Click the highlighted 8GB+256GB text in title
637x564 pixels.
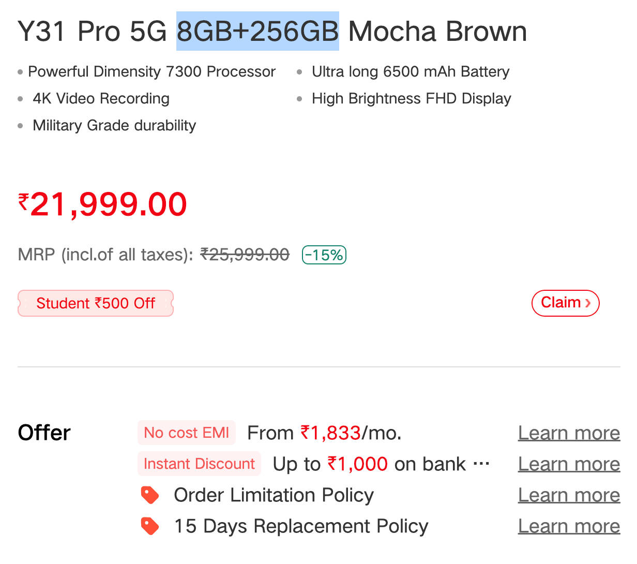pos(257,32)
